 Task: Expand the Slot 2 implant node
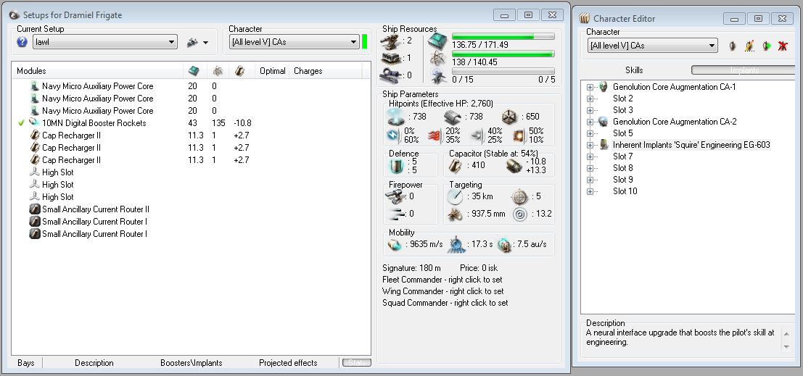[590, 99]
